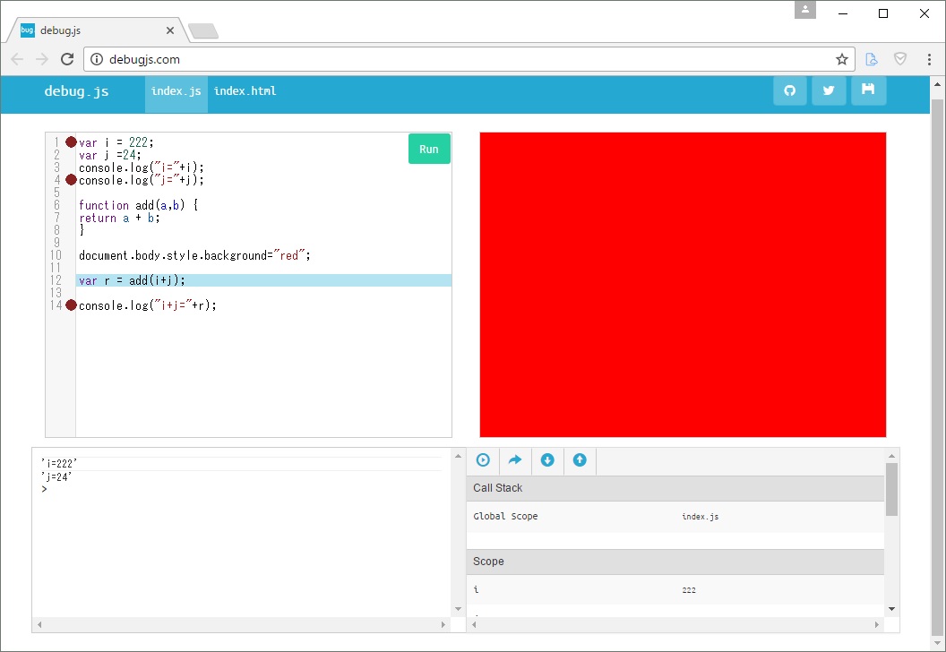
Task: Resume execution with the play icon
Action: [x=483, y=460]
